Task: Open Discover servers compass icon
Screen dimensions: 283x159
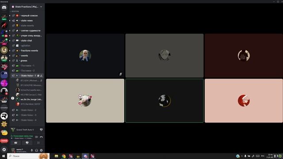Action: point(4,150)
